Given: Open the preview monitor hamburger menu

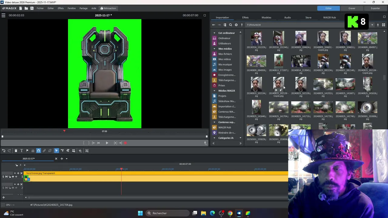Looking at the screenshot, I should pos(3,15).
